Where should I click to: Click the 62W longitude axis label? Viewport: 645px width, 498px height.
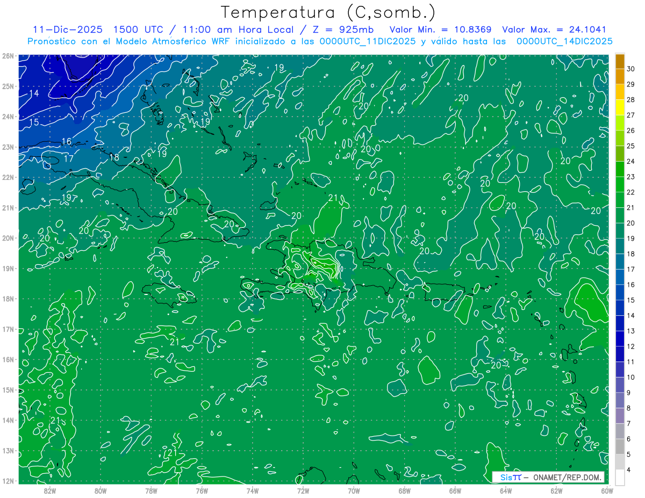pos(556,490)
